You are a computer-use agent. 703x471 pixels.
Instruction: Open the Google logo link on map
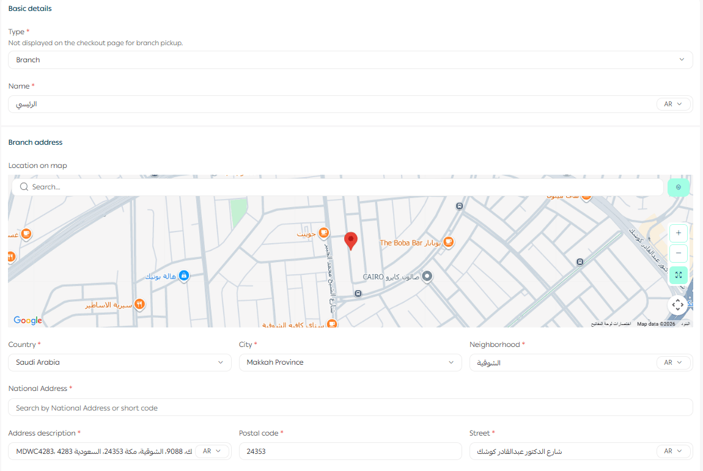tap(28, 321)
